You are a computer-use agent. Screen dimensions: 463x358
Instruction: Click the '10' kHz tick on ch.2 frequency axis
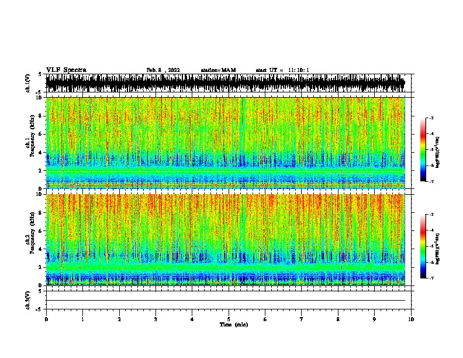pyautogui.click(x=40, y=194)
